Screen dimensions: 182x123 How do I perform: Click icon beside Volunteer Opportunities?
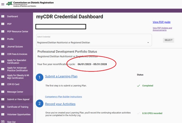[3, 114]
